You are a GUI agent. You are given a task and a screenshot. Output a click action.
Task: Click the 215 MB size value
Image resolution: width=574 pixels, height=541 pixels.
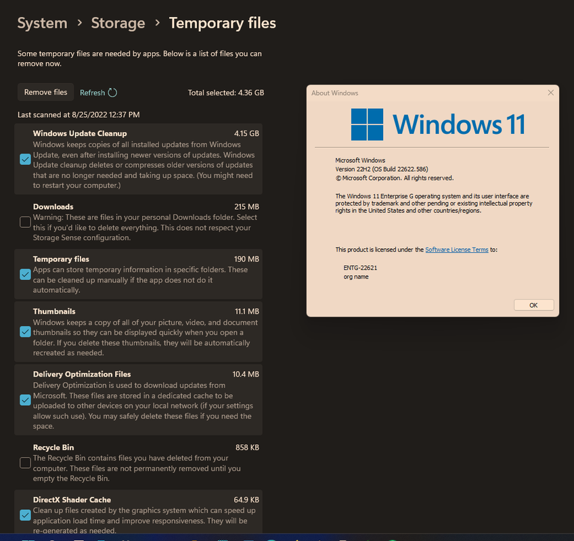coord(246,207)
